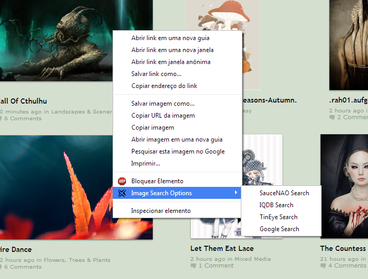The height and width of the screenshot is (279, 368).
Task: Click 4 Comments under The Countess
Action: tap(347, 265)
